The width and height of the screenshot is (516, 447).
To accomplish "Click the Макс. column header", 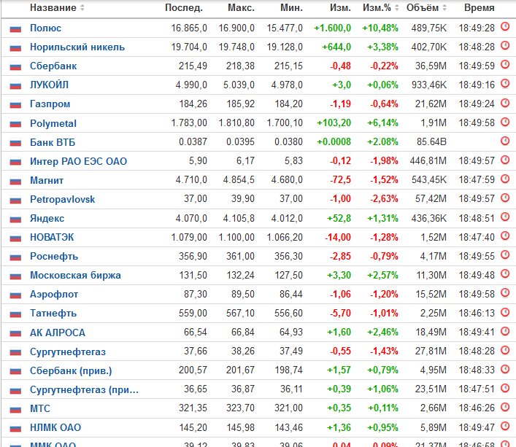I will point(242,8).
